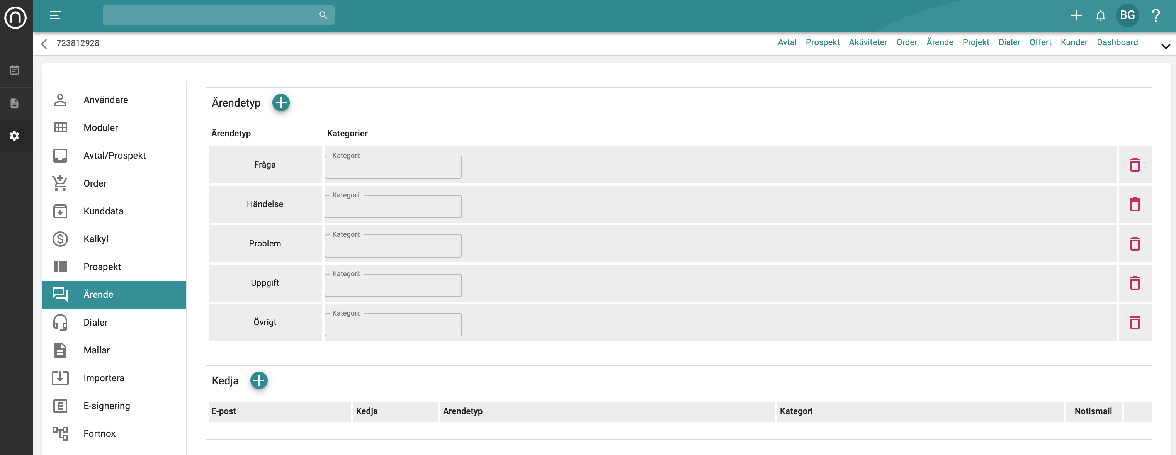Viewport: 1176px width, 455px height.
Task: Click the Uppgift type cell
Action: (x=265, y=283)
